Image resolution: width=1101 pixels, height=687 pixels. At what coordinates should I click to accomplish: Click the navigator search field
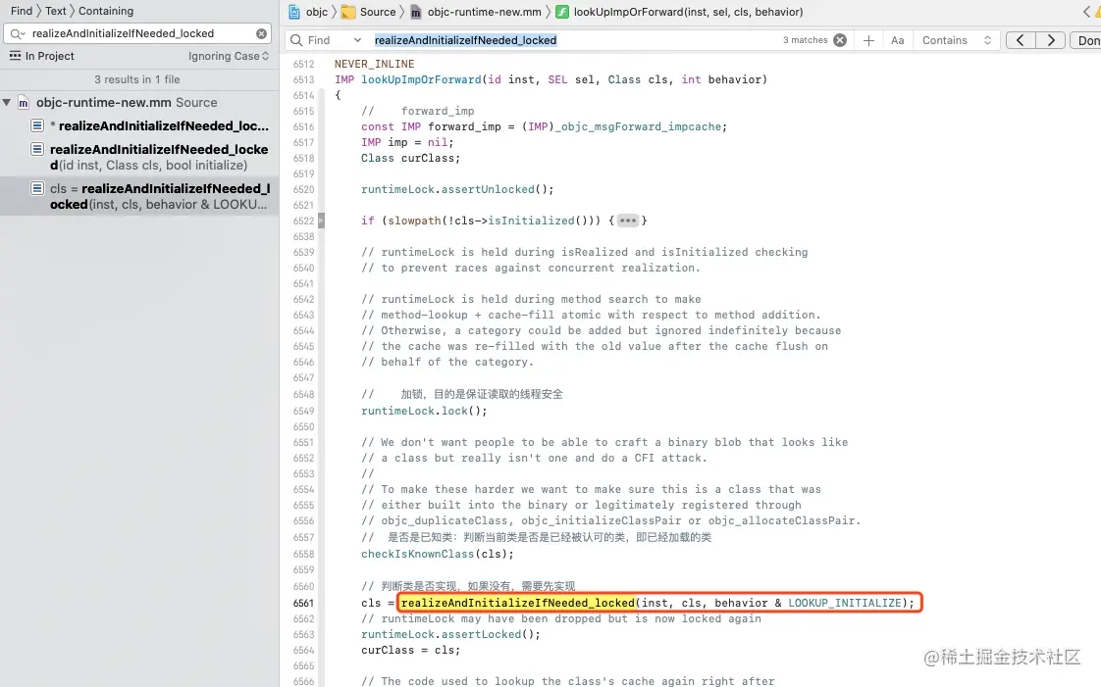(x=137, y=33)
